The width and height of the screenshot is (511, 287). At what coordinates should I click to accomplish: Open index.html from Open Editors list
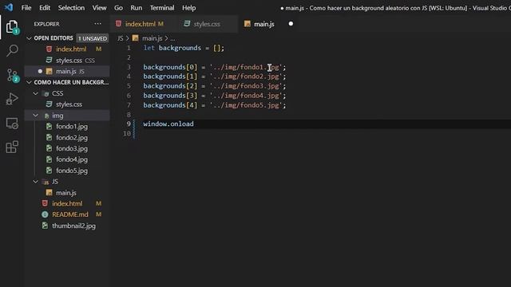71,49
